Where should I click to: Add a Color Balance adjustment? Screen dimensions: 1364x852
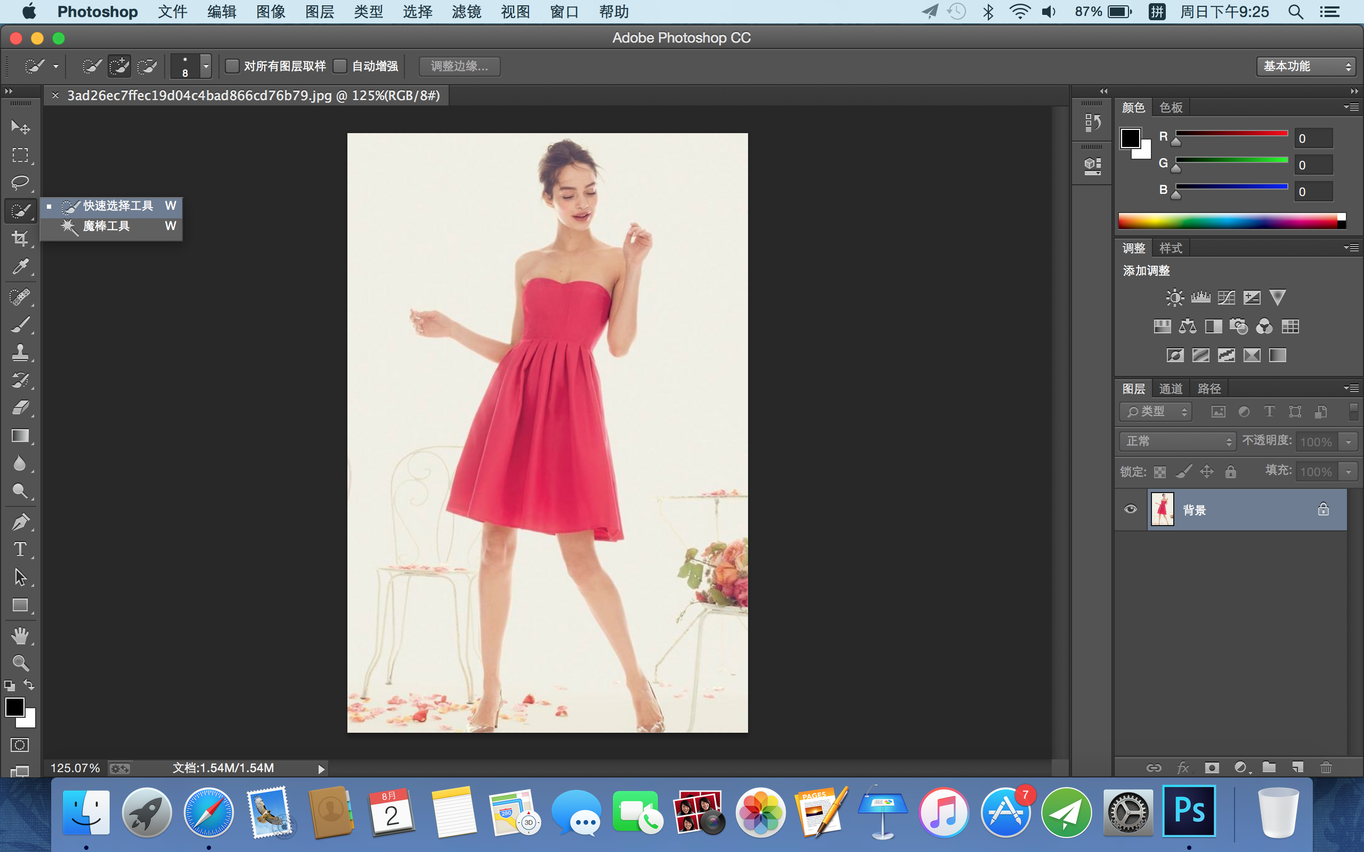1188,326
